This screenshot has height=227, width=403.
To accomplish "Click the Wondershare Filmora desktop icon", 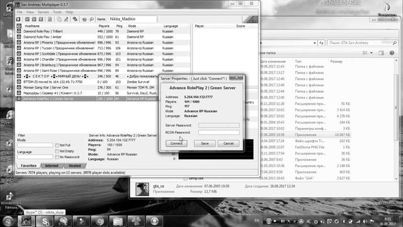I will (10, 201).
